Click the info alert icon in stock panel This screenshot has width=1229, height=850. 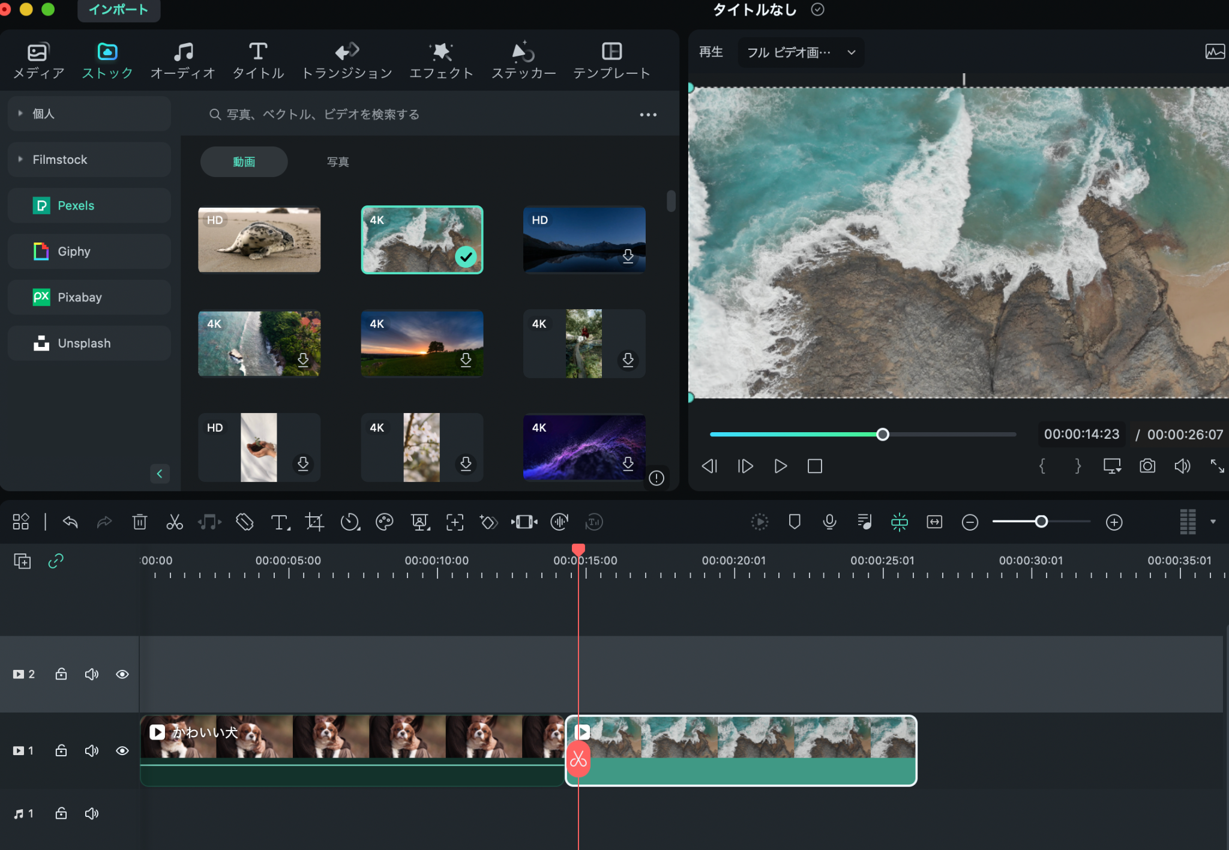[657, 478]
